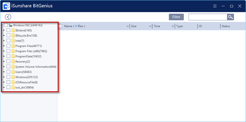Screen dimensions: 246x122
Task: Check the Windows(205122) checkbox
Action: coord(8,77)
